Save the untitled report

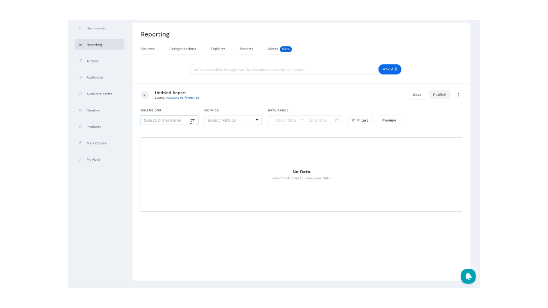[417, 95]
